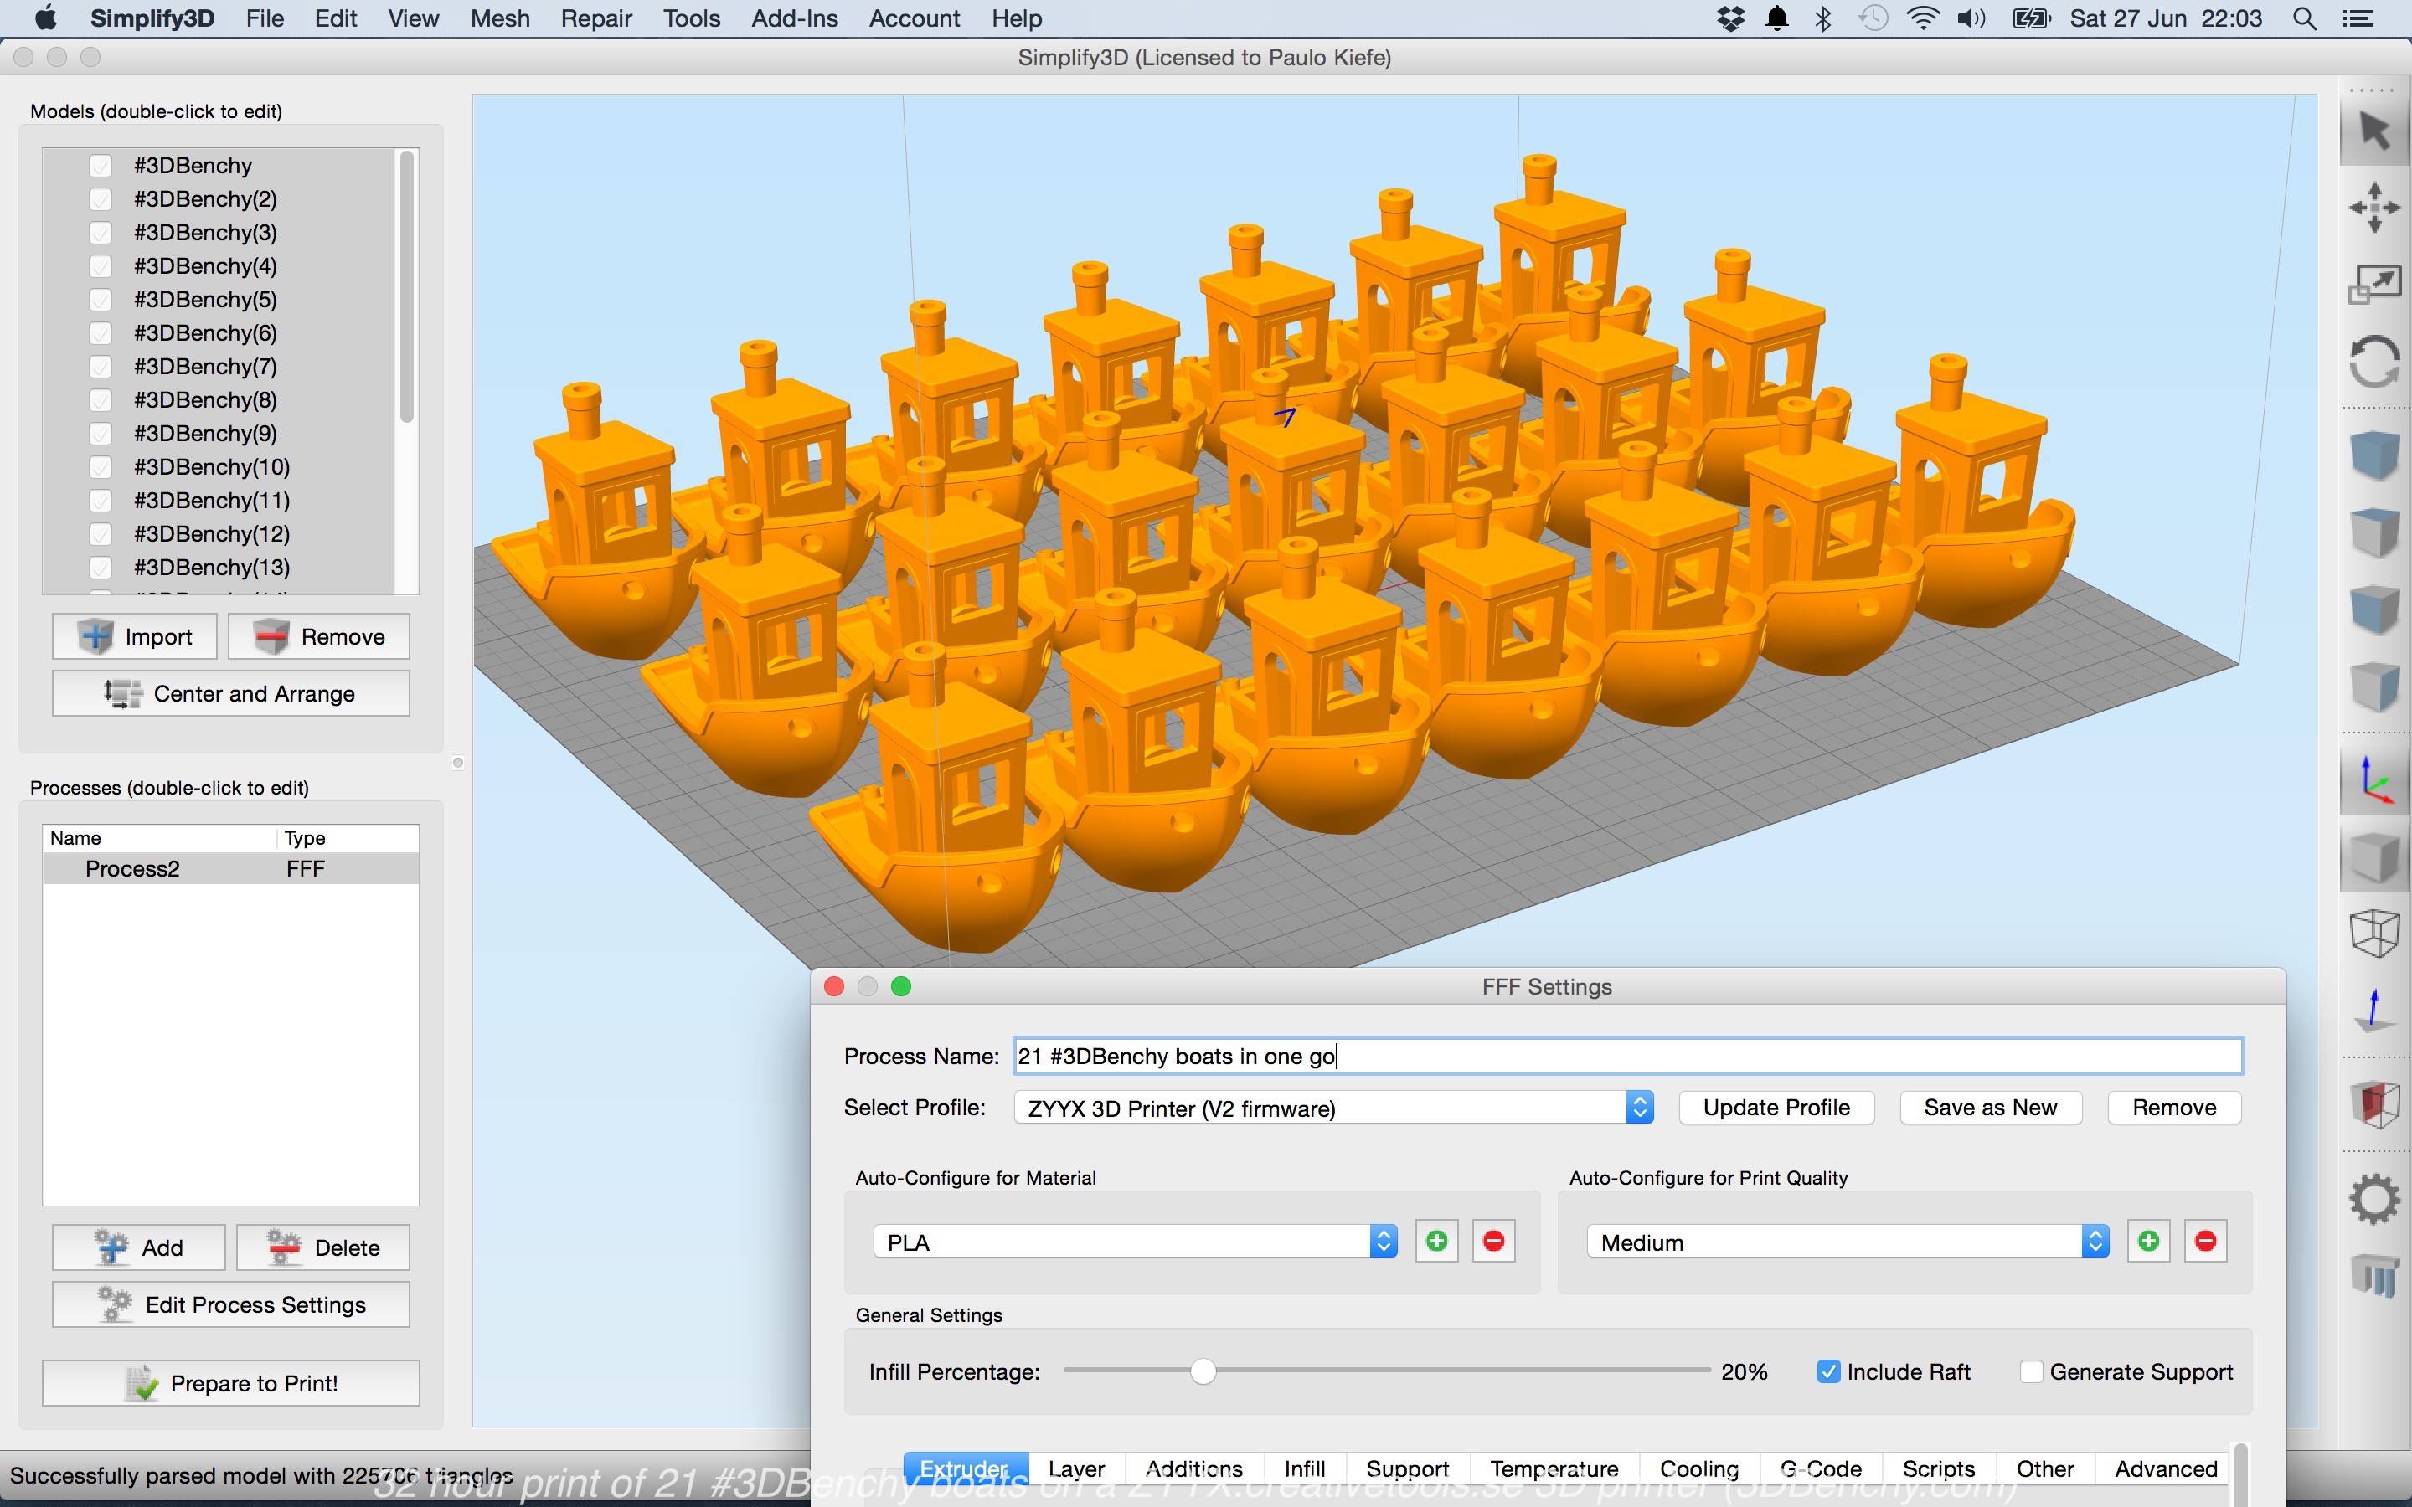Toggle the checkbox for #3DBenchy(6)
The image size is (2412, 1507).
[100, 333]
